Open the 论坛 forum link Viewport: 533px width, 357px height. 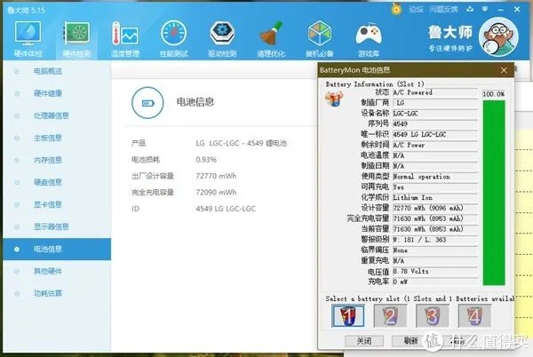pyautogui.click(x=416, y=10)
